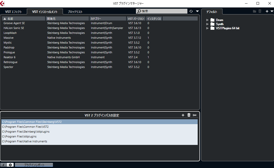The height and width of the screenshot is (168, 274).
Task: Select path C:\Program Files\Common Files\VST2
Action: pos(99,127)
